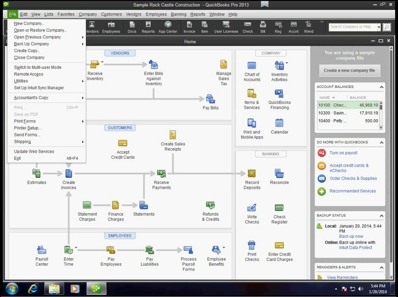Open the Check Register icon
The width and height of the screenshot is (398, 297).
coord(279,207)
